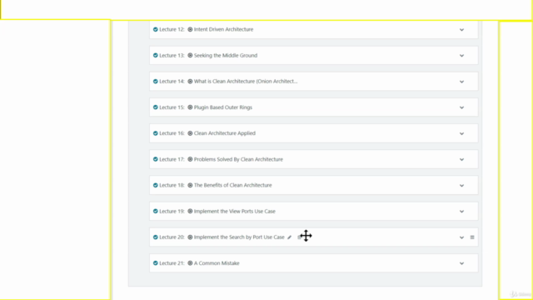Click the published check icon beside Lecture 16

click(x=156, y=133)
